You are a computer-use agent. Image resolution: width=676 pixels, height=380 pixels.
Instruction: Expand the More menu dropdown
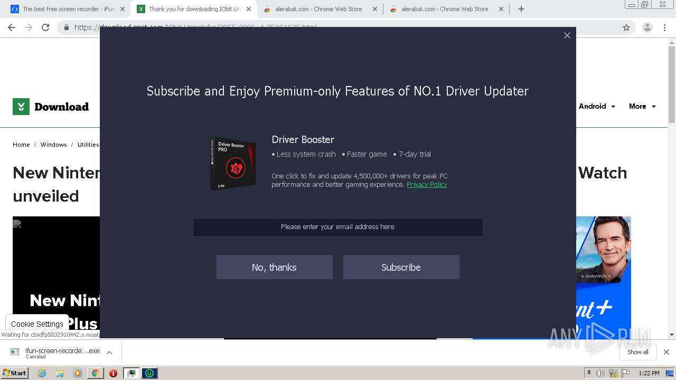(x=642, y=106)
